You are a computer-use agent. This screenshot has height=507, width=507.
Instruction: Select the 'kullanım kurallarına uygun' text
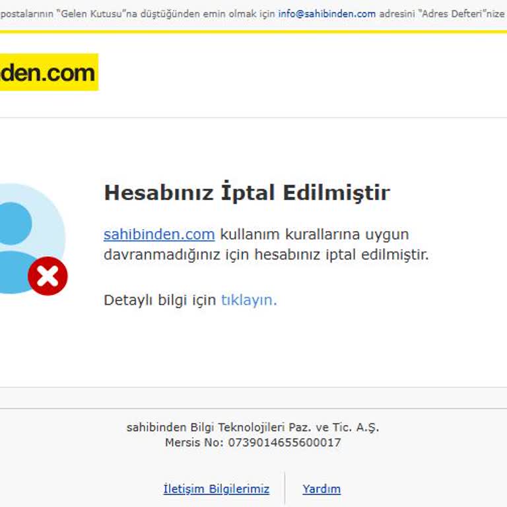[315, 234]
